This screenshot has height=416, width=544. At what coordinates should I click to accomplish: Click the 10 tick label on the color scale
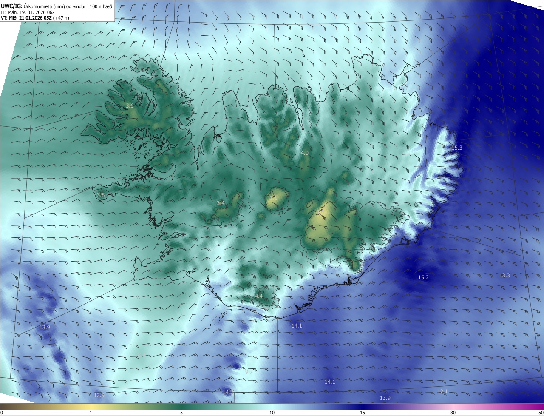pyautogui.click(x=272, y=413)
